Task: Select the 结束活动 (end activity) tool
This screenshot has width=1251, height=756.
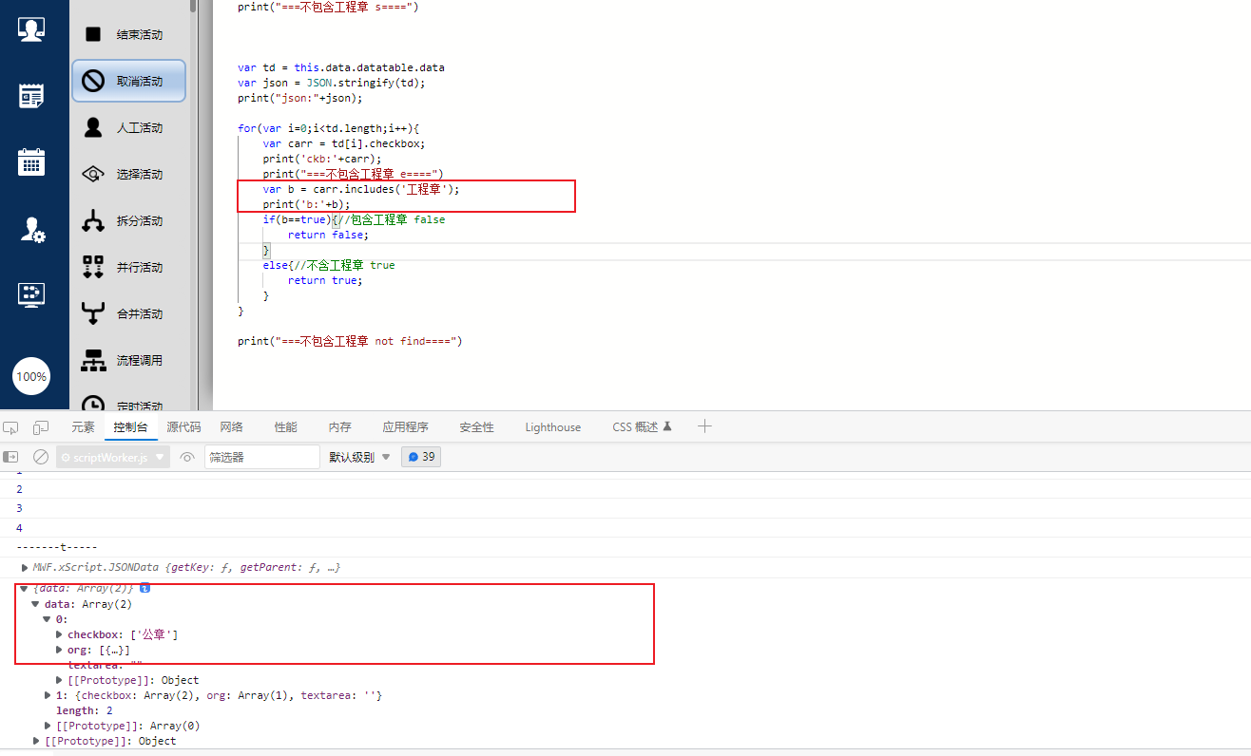Action: (128, 35)
